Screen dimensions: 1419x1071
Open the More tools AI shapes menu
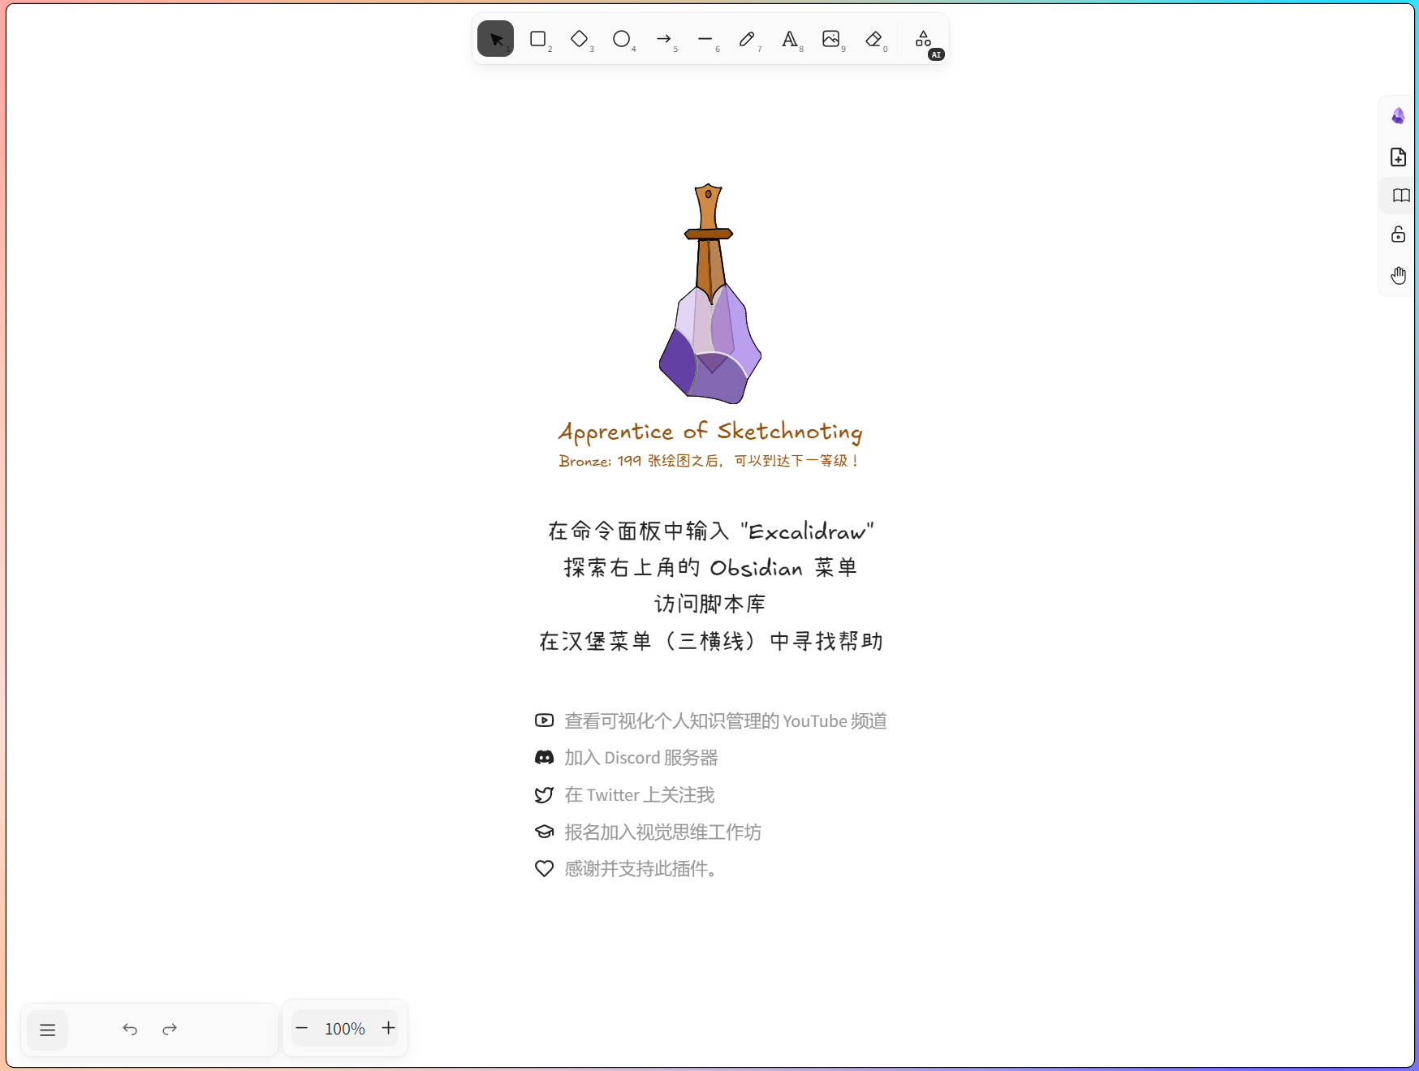coord(924,39)
